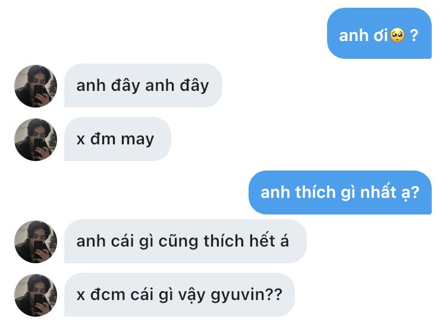Click the blue "anh ơi ?" message bubble
Image resolution: width=446 pixels, height=325 pixels.
(x=379, y=33)
